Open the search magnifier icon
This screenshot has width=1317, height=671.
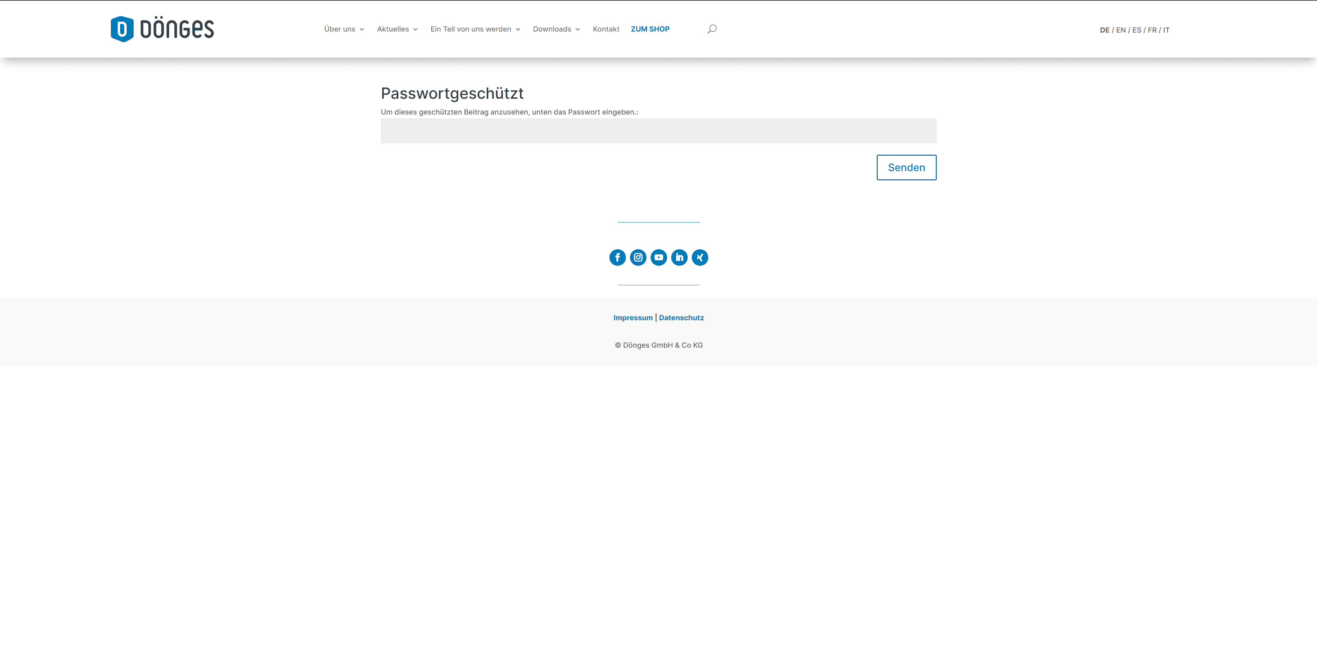click(712, 28)
